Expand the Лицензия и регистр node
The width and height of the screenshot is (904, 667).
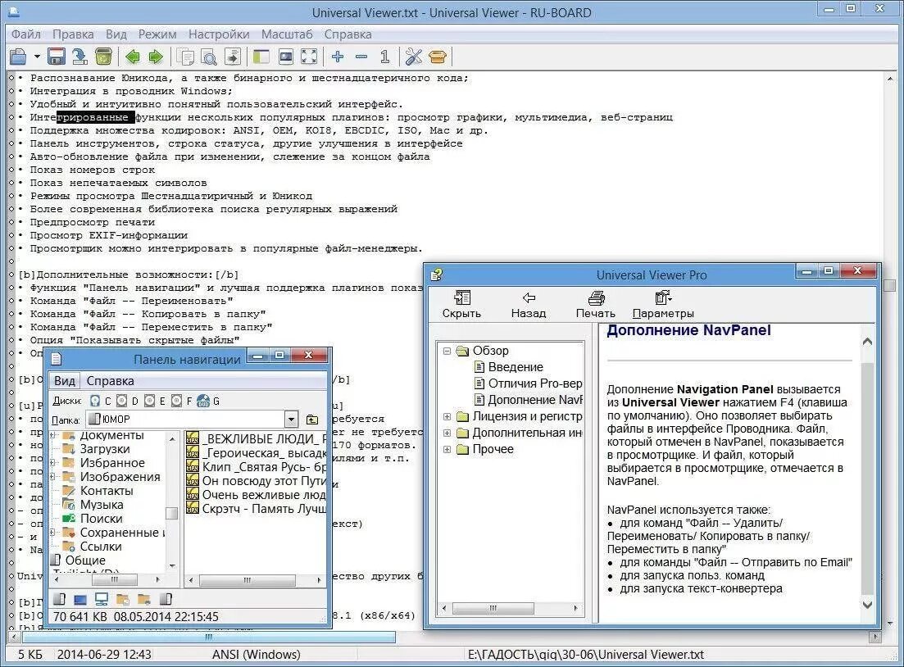point(447,416)
